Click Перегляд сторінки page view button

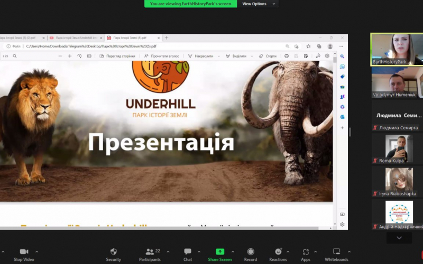point(117,56)
